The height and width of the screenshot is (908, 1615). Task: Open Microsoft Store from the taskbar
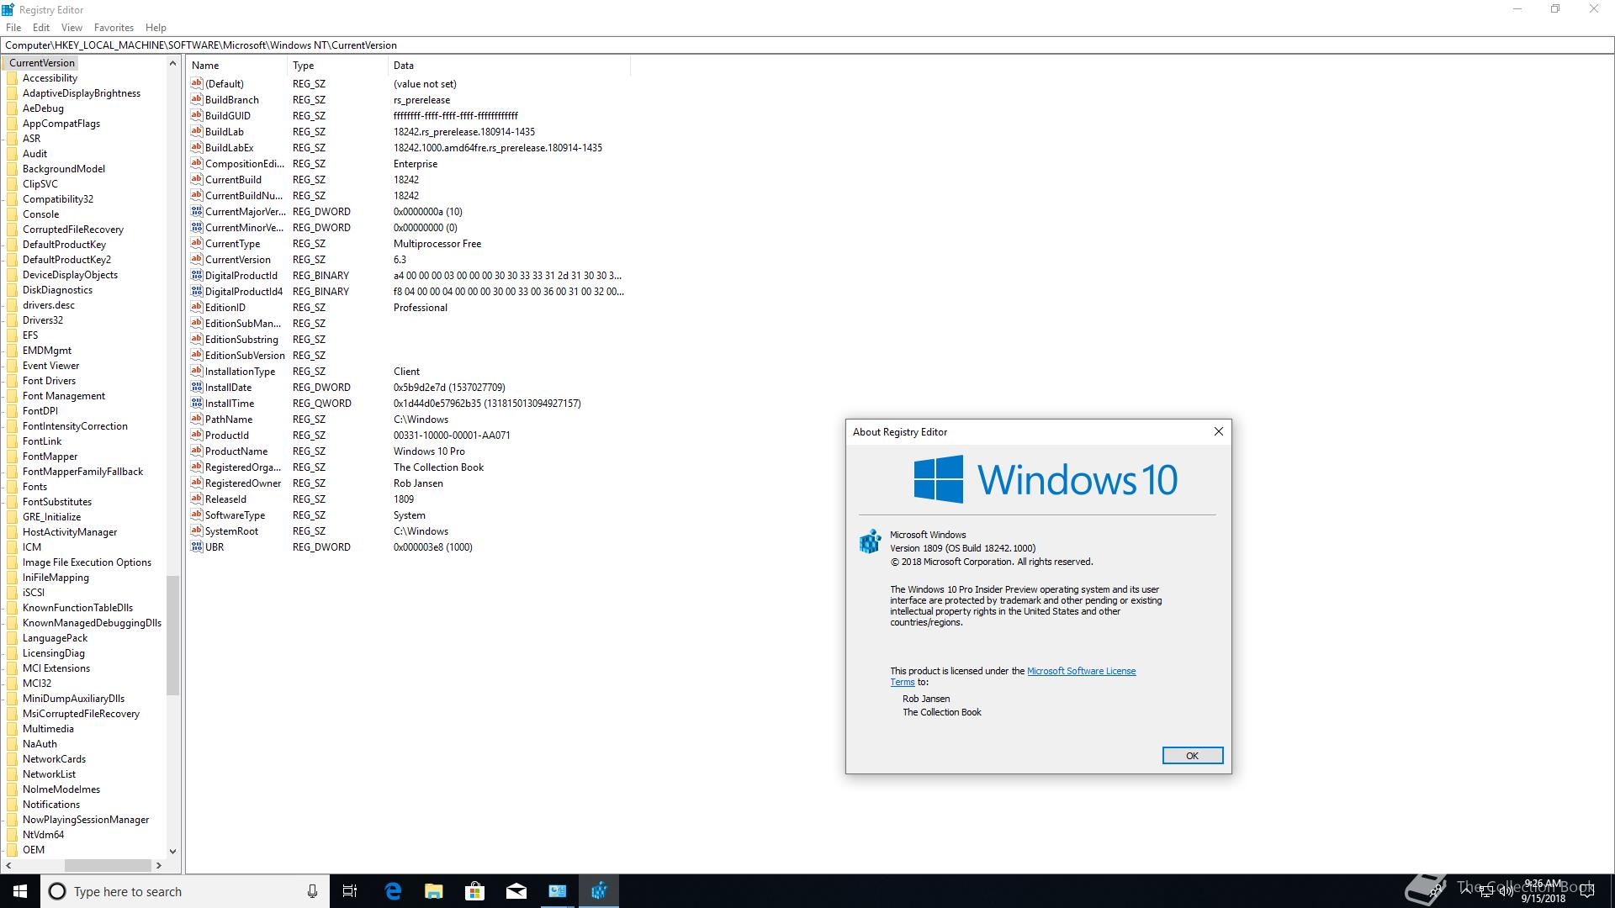point(475,891)
